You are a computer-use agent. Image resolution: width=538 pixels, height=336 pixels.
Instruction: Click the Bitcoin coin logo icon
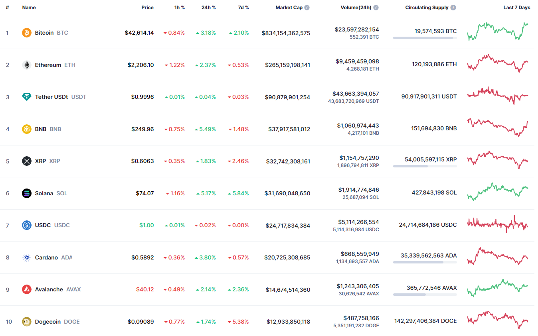coord(27,33)
